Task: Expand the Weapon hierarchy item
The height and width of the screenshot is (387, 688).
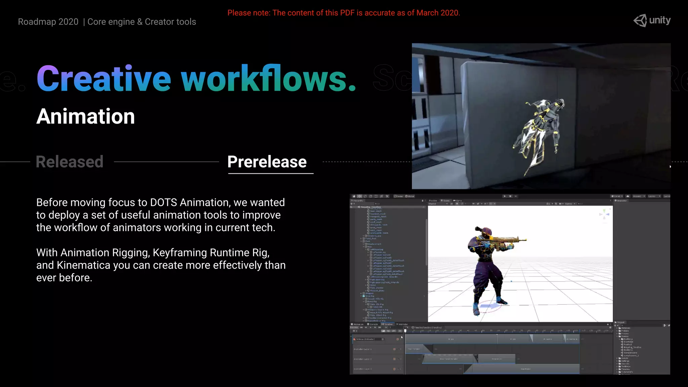Action: pos(361,293)
